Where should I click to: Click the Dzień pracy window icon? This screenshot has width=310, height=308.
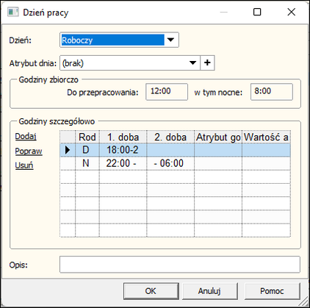[12, 12]
